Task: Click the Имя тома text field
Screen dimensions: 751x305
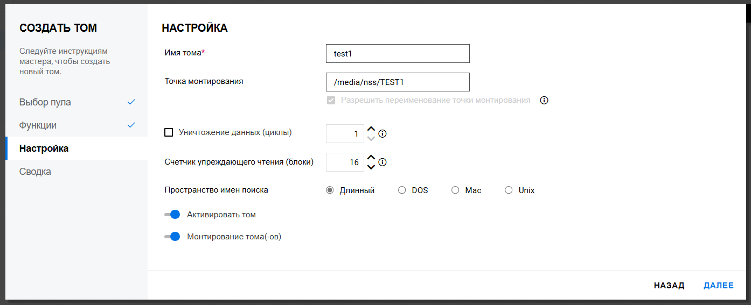Action: [x=398, y=54]
